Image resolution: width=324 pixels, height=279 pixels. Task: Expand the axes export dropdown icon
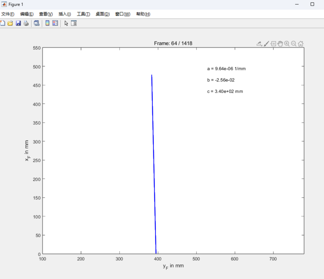pos(259,44)
